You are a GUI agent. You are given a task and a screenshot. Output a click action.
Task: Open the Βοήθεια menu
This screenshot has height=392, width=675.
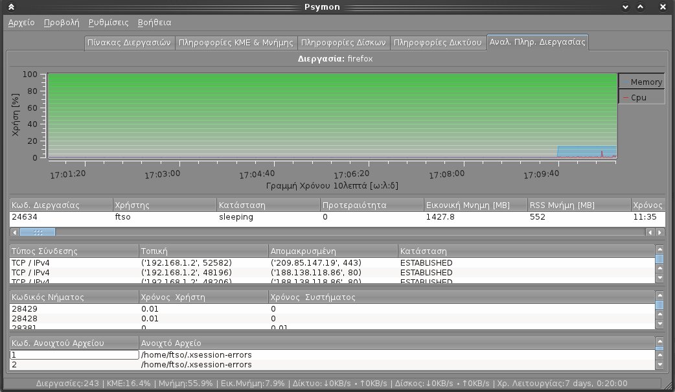(x=155, y=23)
